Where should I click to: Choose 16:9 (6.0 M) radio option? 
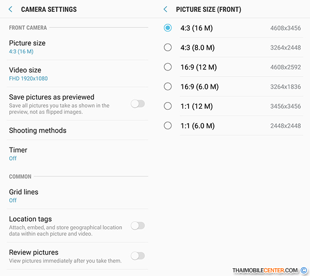[x=167, y=86]
